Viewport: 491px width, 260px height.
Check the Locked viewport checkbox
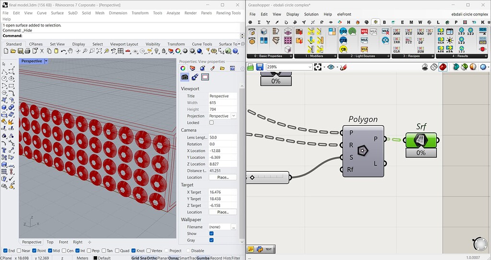tap(211, 122)
